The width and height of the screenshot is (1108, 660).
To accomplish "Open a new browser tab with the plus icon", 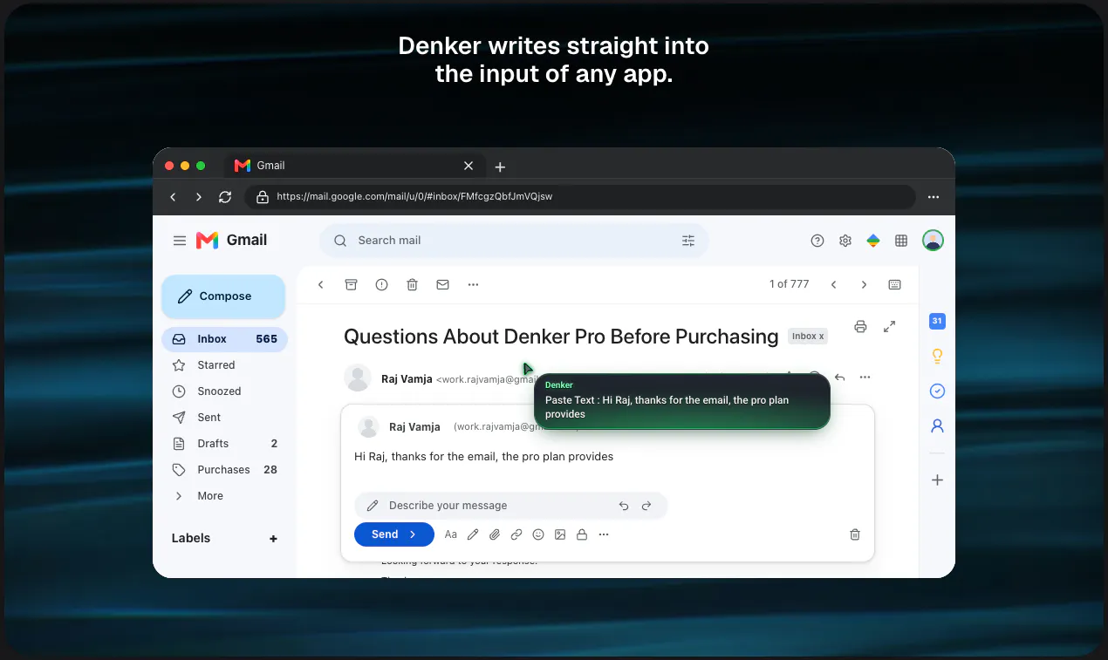I will tap(500, 167).
